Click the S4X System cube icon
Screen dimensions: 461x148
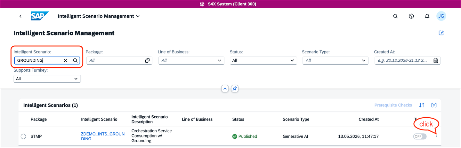click(x=202, y=4)
